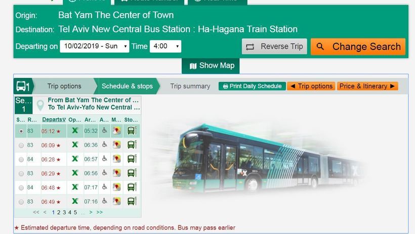This screenshot has width=415, height=234.
Task: Open map icon for the 06:48 departure
Action: [117, 188]
